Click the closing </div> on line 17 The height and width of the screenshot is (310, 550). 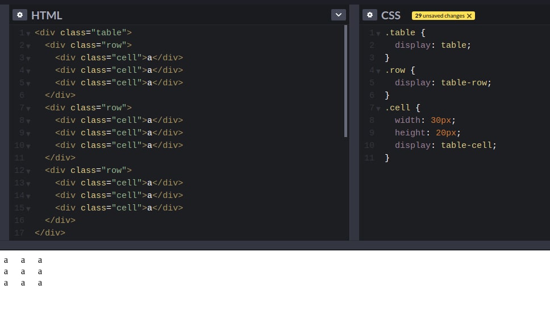point(50,233)
